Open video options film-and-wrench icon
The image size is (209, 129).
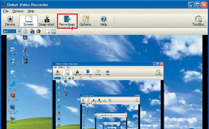32,31
